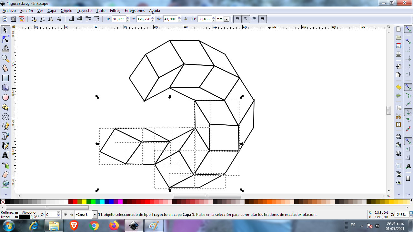
Task: Click the Save document icon
Action: (398, 46)
